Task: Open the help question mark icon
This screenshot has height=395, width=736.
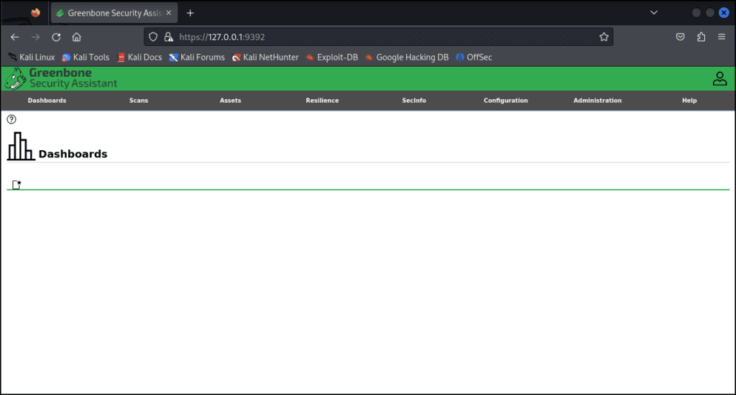Action: point(11,119)
